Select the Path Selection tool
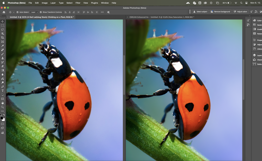Screen dimensions: 262x161 point(3,95)
